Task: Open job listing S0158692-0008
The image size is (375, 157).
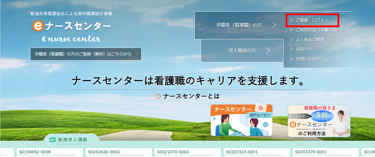Action: coord(35,152)
